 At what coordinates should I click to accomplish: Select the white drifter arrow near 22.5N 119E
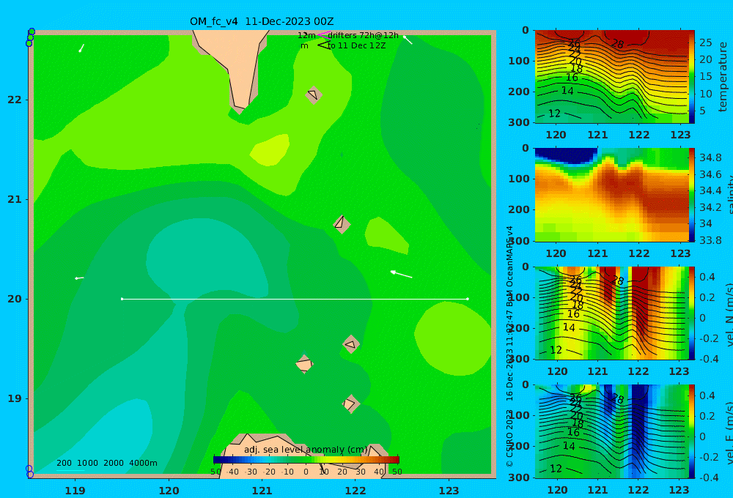81,48
